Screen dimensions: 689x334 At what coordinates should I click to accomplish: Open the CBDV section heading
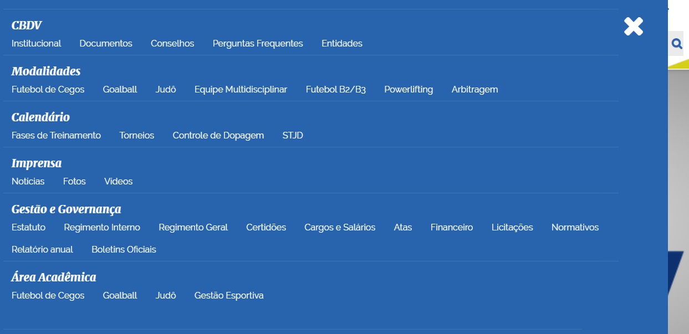(x=27, y=25)
